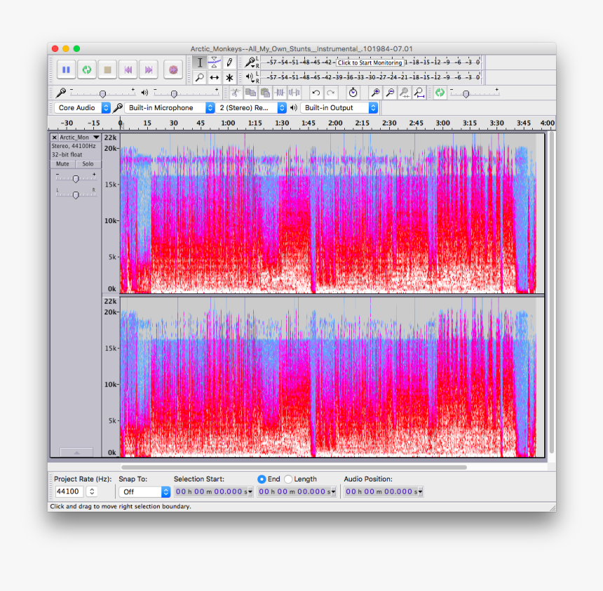Open the Built-in Microphone input dropdown
The image size is (603, 591).
pyautogui.click(x=168, y=107)
